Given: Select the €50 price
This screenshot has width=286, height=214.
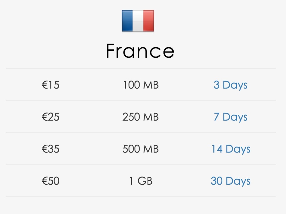Looking at the screenshot, I should (x=51, y=181).
